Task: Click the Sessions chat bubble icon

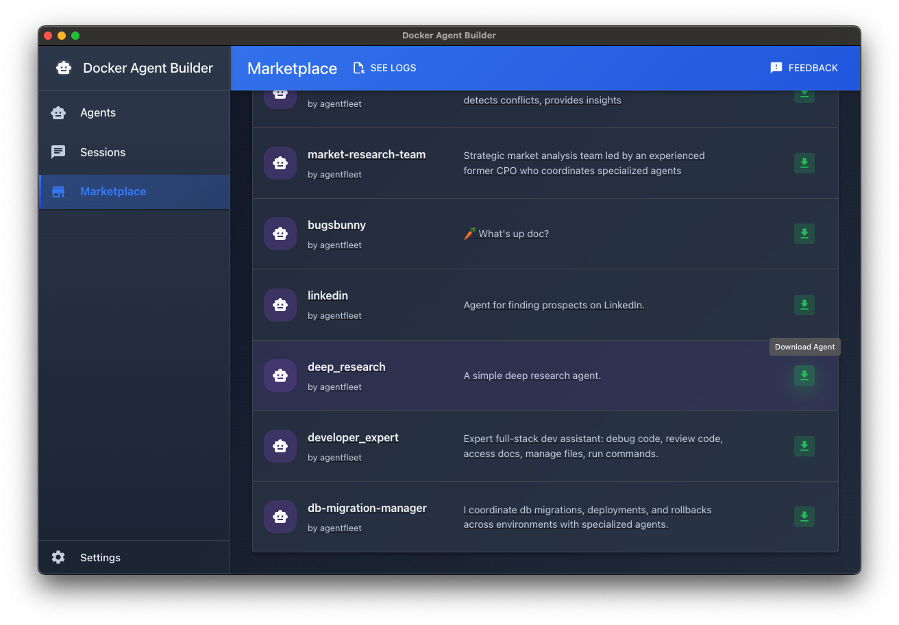Action: click(58, 151)
